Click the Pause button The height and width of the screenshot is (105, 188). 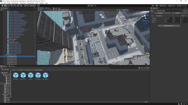pos(92,6)
